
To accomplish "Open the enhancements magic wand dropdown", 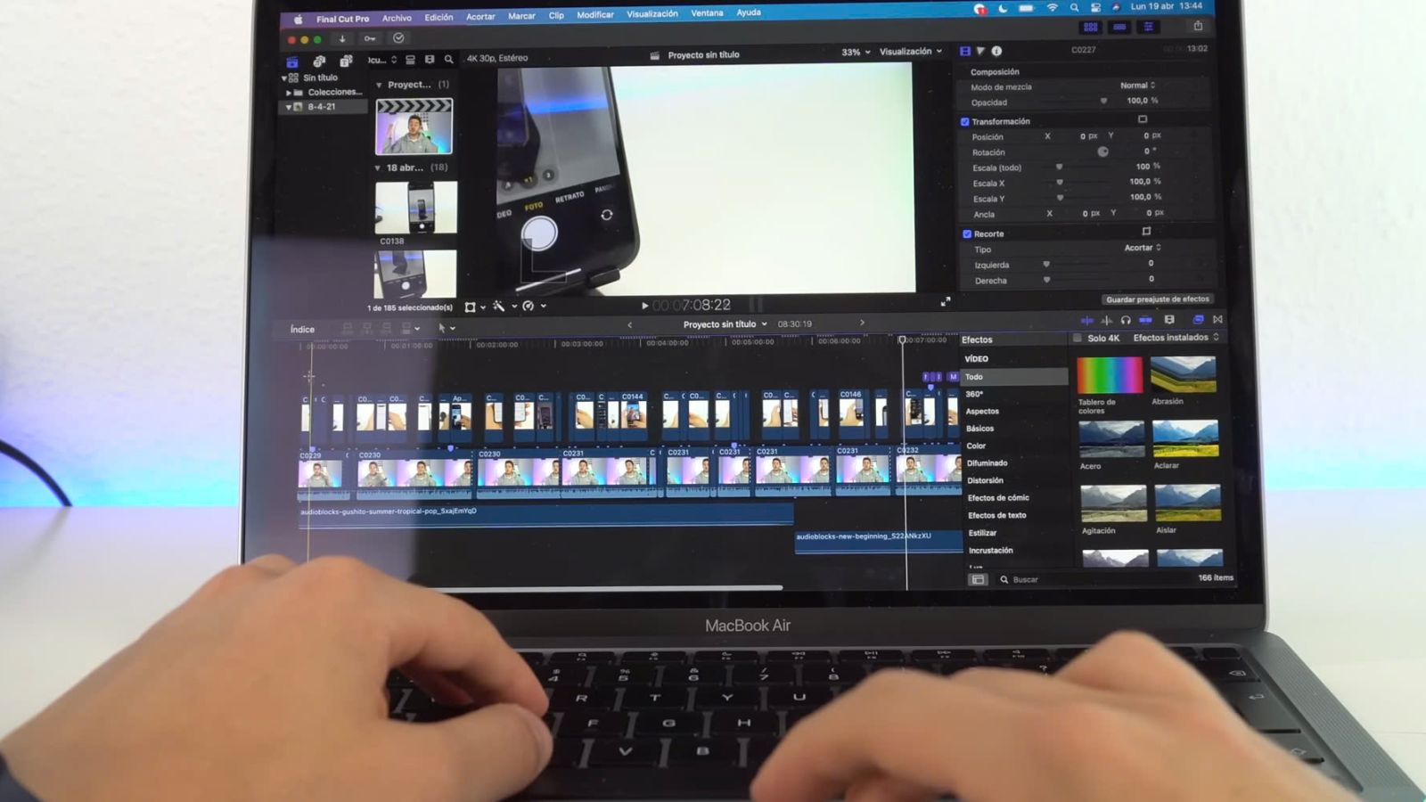I will click(x=504, y=307).
